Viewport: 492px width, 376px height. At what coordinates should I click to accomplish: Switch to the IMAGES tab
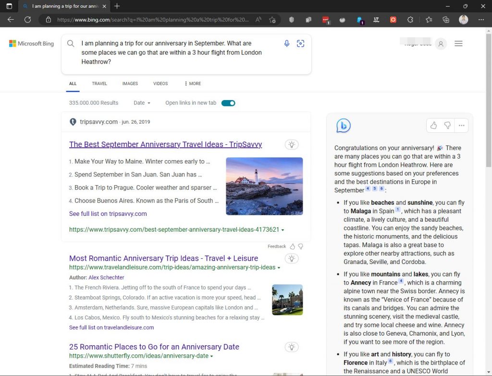tap(130, 84)
